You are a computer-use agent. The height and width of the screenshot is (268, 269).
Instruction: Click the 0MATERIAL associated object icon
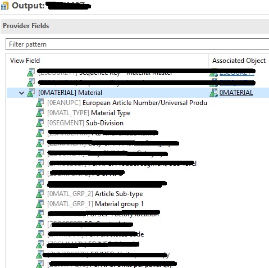(213, 93)
